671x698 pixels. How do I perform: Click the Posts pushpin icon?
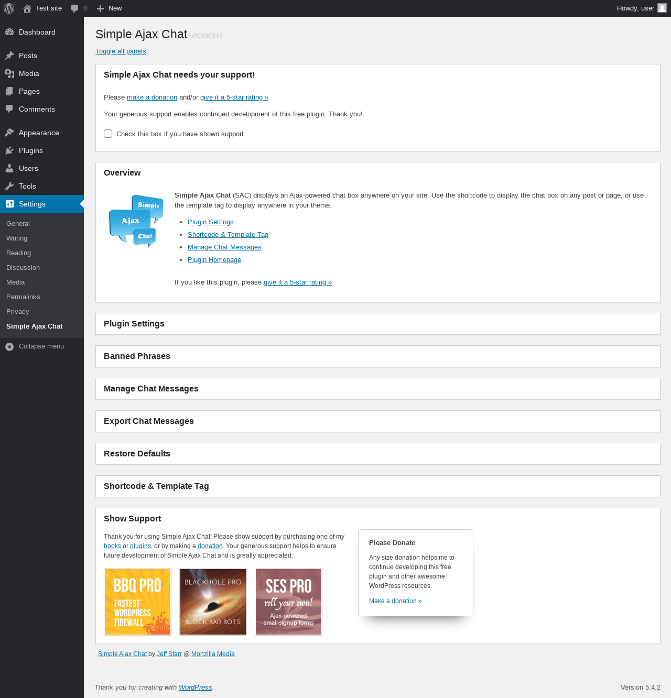pyautogui.click(x=9, y=56)
